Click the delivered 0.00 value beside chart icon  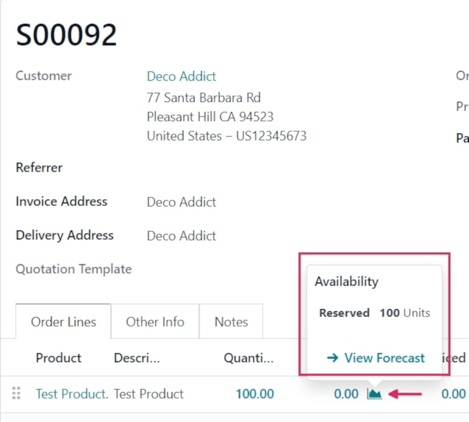(346, 394)
